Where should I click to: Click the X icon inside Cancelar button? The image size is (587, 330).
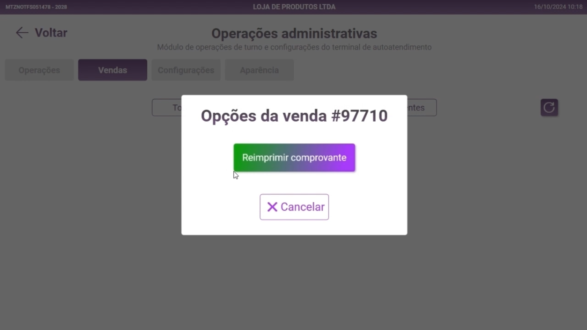[x=272, y=207]
